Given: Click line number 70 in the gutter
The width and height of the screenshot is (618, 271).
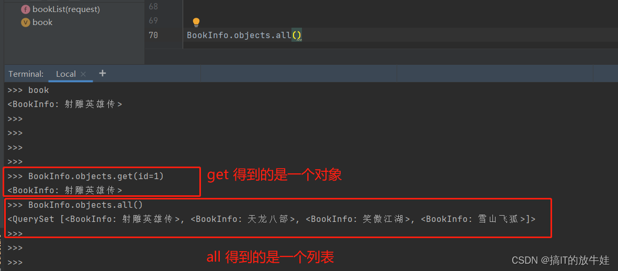Looking at the screenshot, I should click(153, 36).
